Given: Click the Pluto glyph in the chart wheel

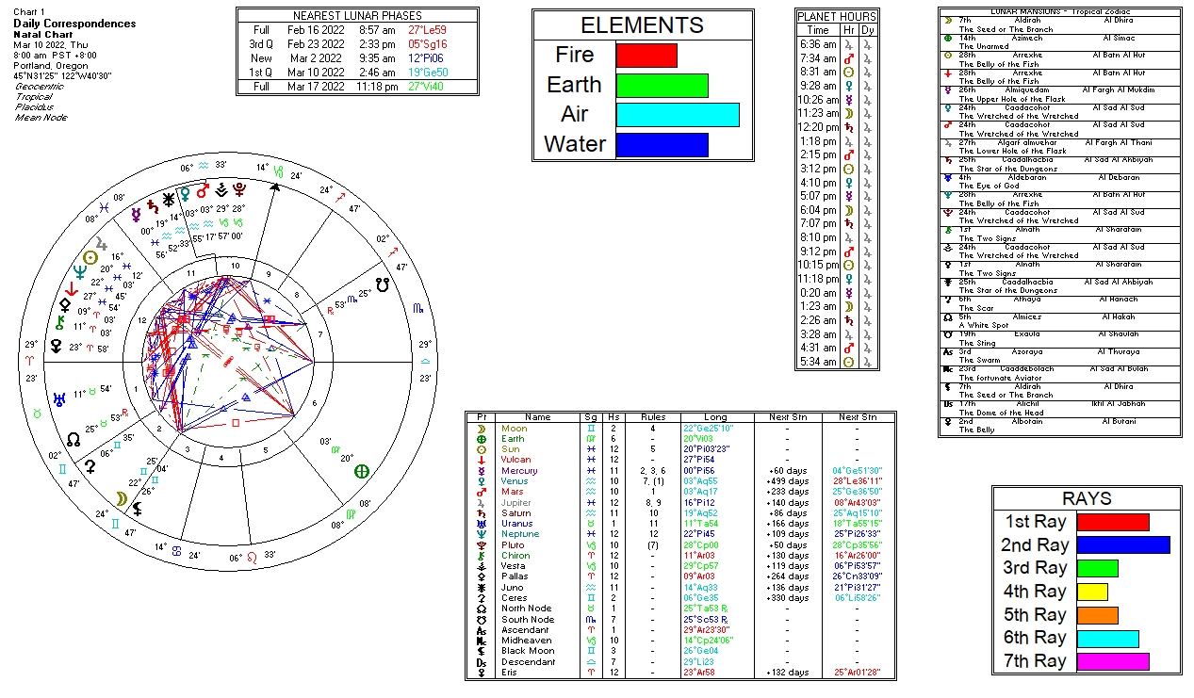Looking at the screenshot, I should pos(238,189).
